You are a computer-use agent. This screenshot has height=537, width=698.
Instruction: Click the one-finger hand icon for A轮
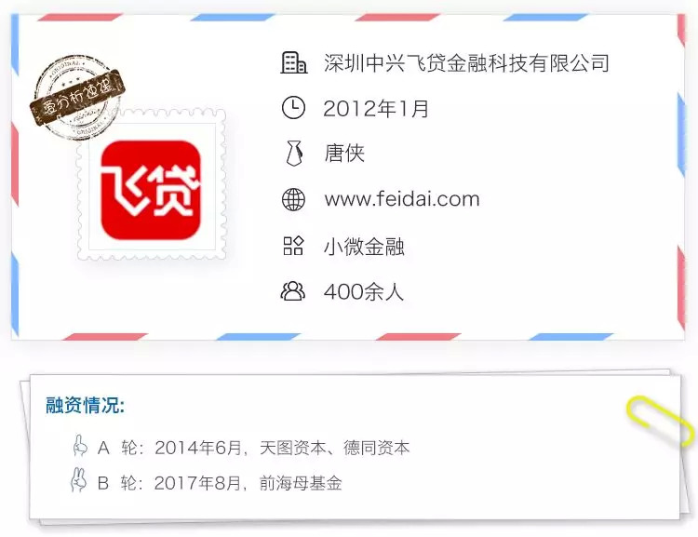[x=80, y=445]
